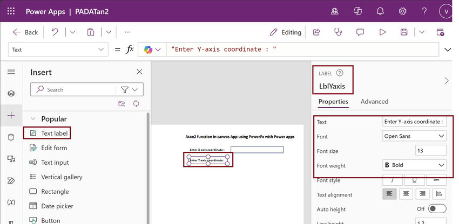Open the Font dropdown Open Sans
The width and height of the screenshot is (459, 224).
click(414, 136)
